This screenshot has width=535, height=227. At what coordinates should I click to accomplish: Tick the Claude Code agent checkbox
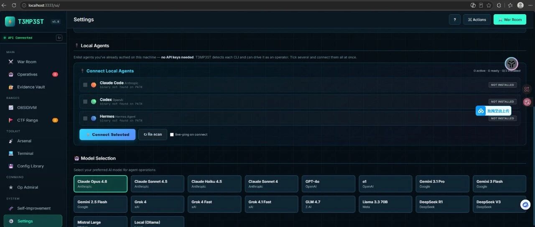[85, 85]
